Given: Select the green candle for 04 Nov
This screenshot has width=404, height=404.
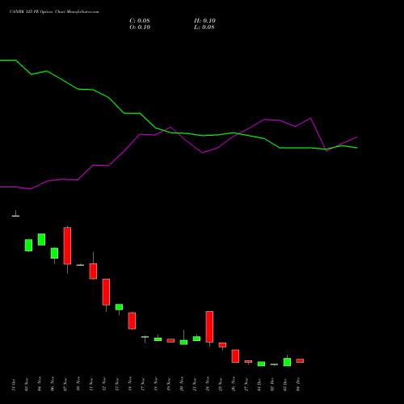Looking at the screenshot, I should point(41,239).
